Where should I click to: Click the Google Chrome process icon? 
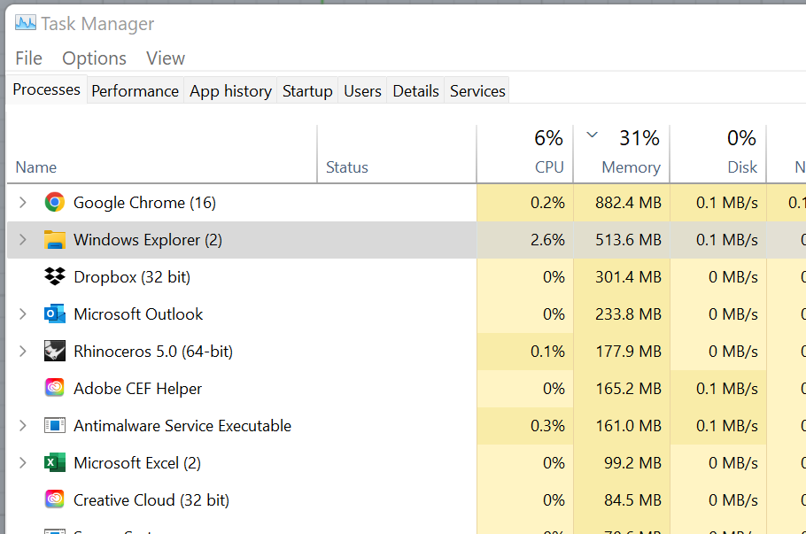[55, 203]
